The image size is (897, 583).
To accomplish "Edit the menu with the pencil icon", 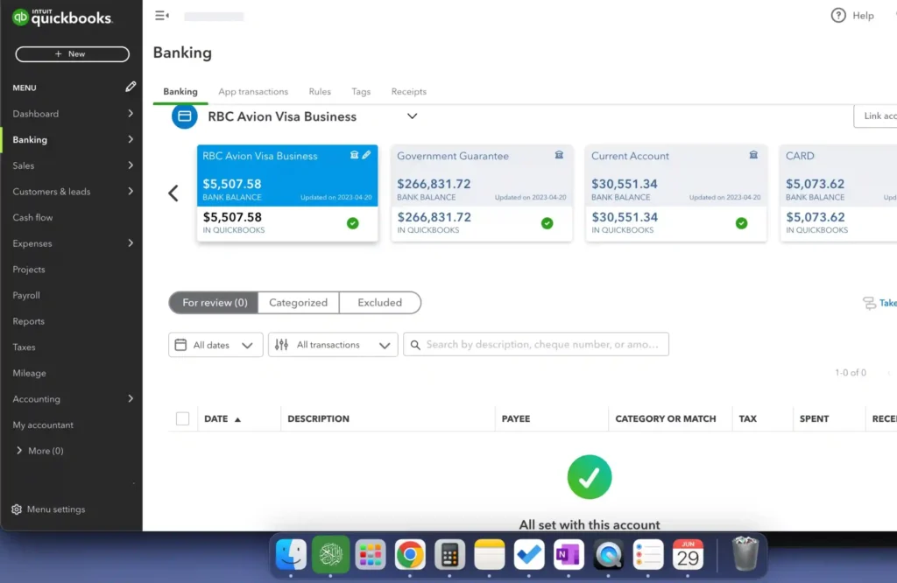I will click(x=131, y=87).
